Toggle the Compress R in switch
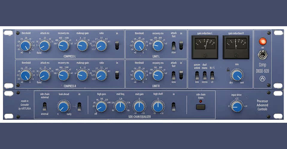287x149 pixels. tap(117, 75)
